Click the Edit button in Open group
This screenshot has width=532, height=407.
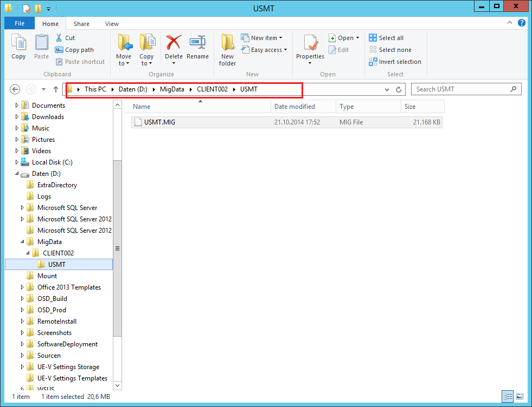[338, 50]
